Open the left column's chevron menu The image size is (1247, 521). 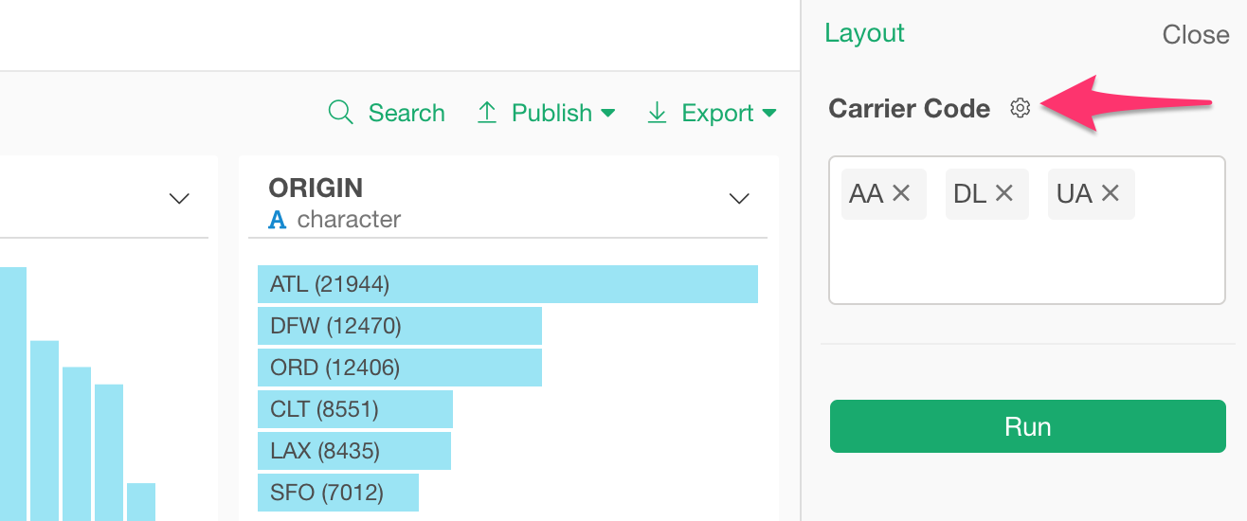tap(179, 199)
